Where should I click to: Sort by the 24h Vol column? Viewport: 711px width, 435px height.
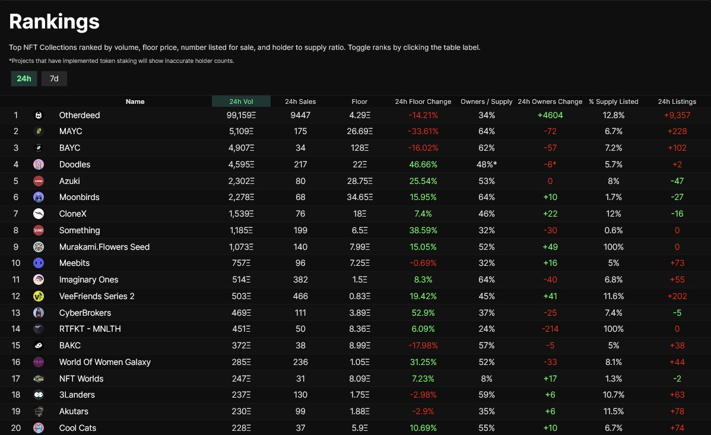pyautogui.click(x=241, y=101)
